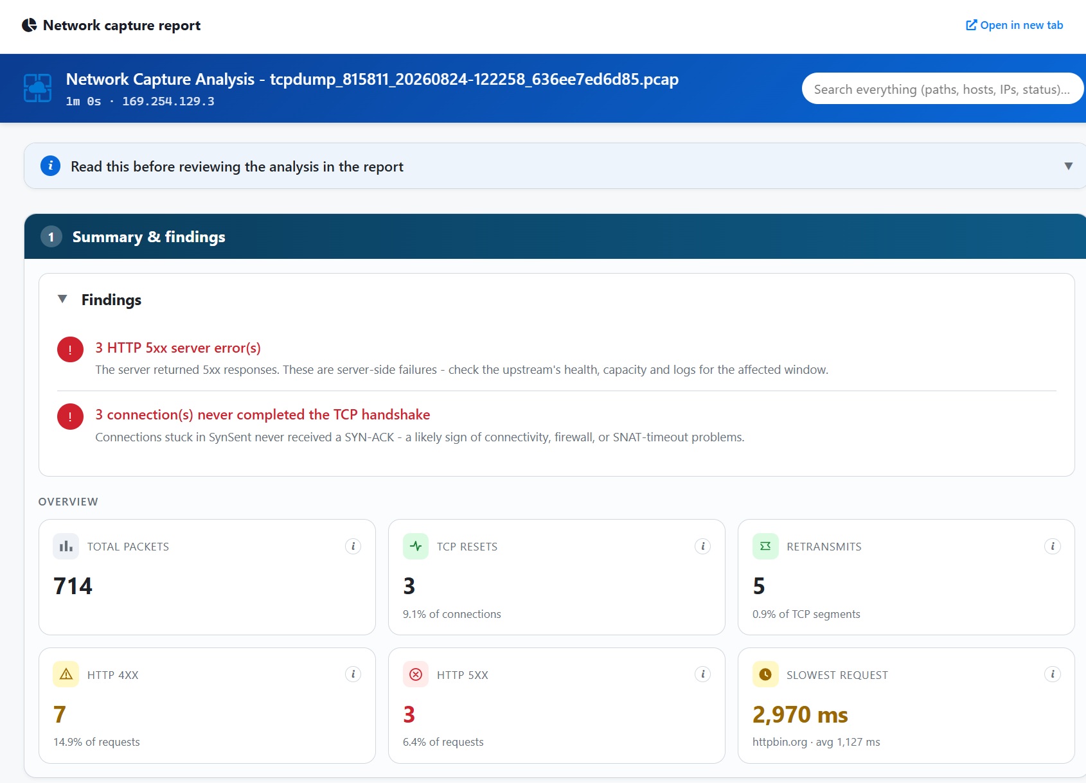Click the HTTP 4XX count value 7
Screen dimensions: 1086x783
tap(59, 714)
